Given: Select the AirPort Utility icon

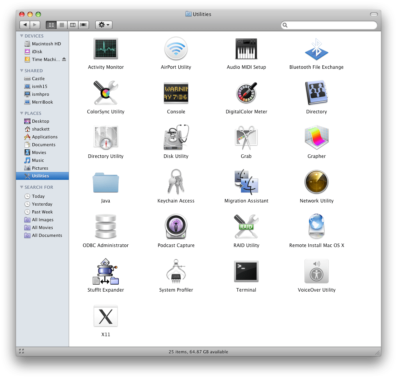Looking at the screenshot, I should [x=176, y=49].
